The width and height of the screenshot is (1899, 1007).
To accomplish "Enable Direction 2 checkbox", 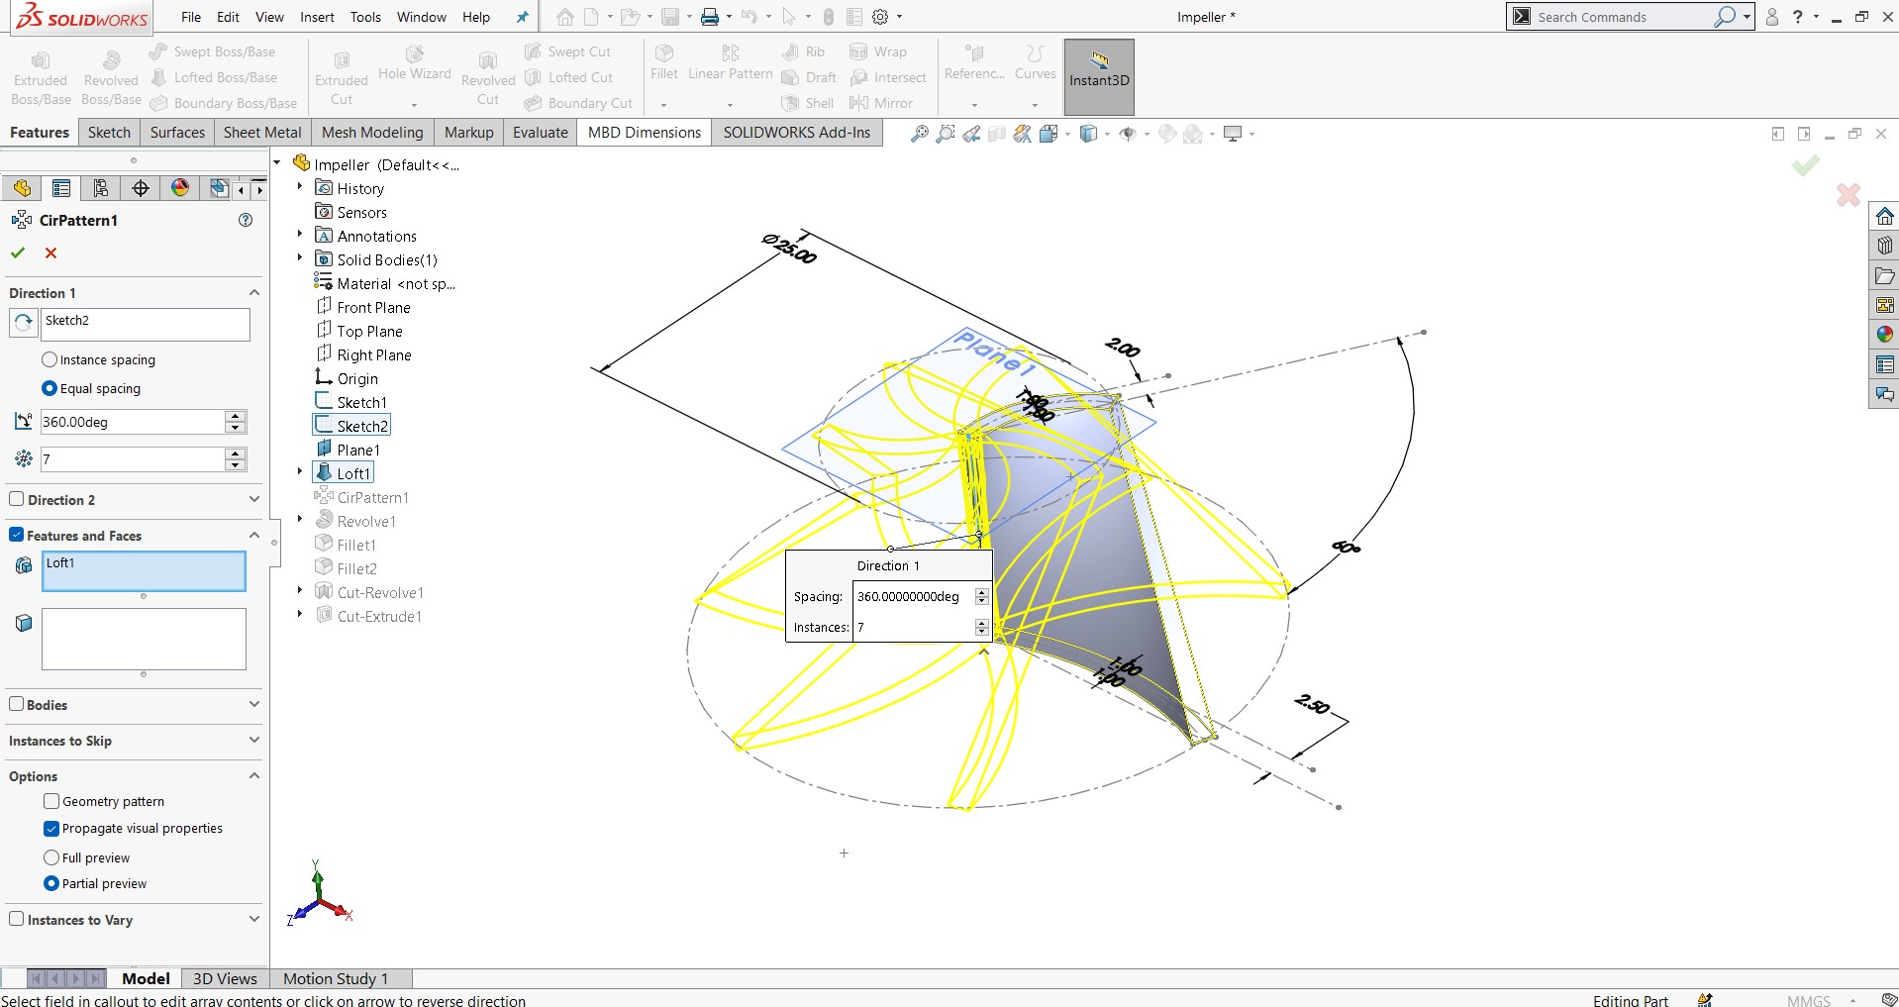I will 17,499.
